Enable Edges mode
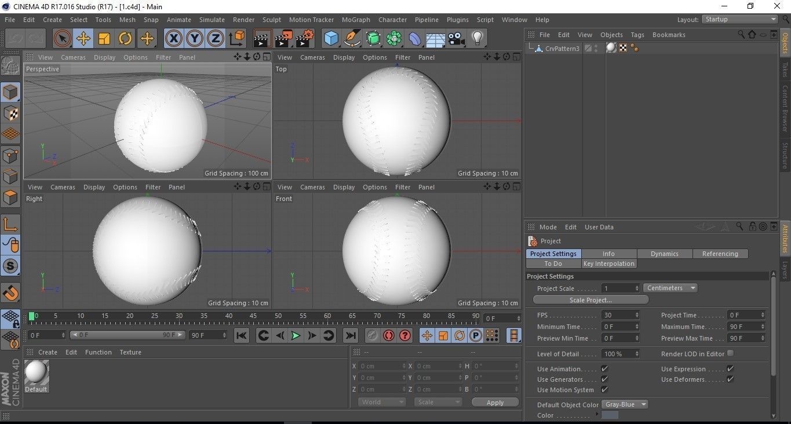791x424 pixels. tap(10, 176)
